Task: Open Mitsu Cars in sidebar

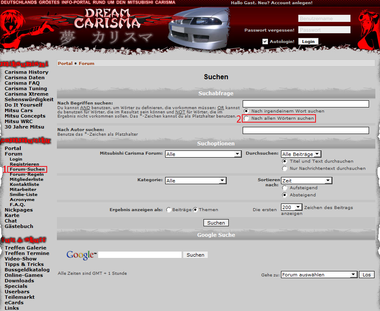Action: pyautogui.click(x=19, y=110)
